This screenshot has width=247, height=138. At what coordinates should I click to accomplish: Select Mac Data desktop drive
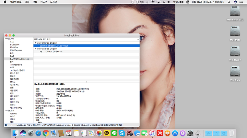pyautogui.click(x=235, y=33)
